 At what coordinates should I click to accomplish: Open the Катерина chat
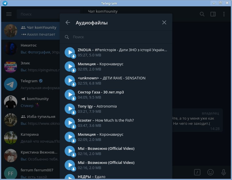30,138
